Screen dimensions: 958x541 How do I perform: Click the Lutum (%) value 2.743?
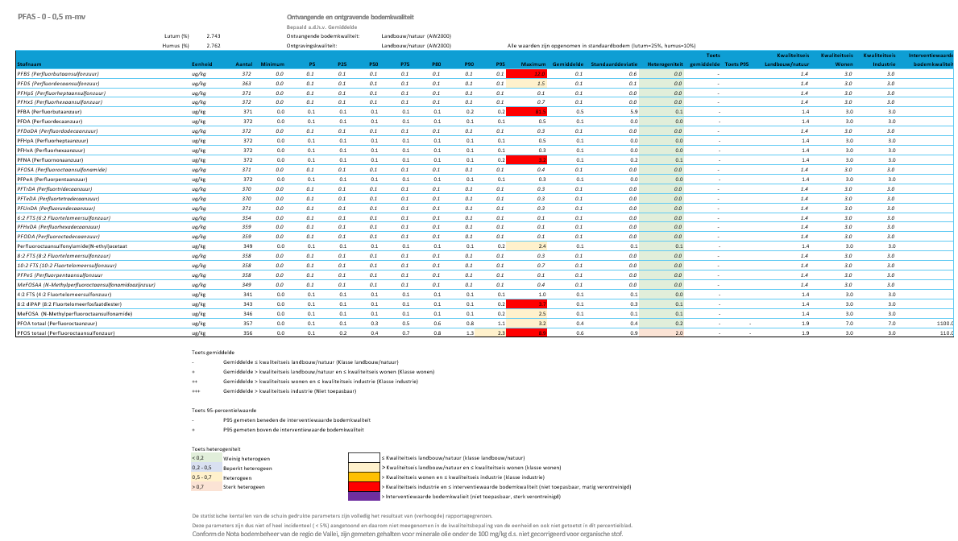(x=214, y=36)
